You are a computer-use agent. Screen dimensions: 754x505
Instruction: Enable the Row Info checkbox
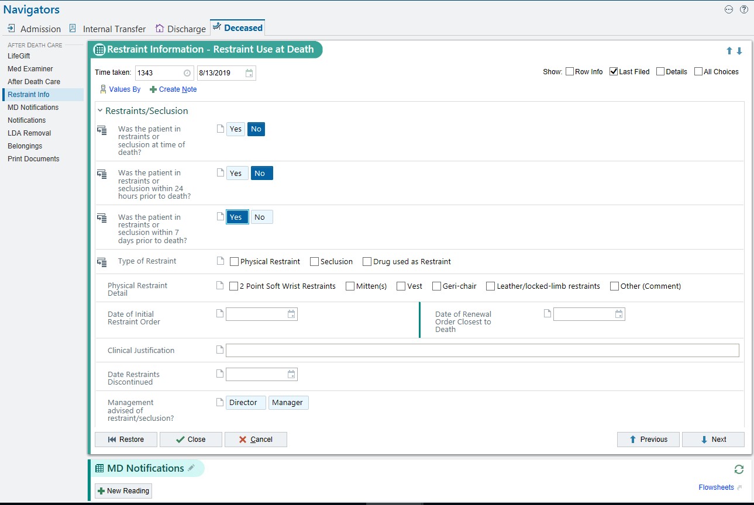pyautogui.click(x=570, y=72)
